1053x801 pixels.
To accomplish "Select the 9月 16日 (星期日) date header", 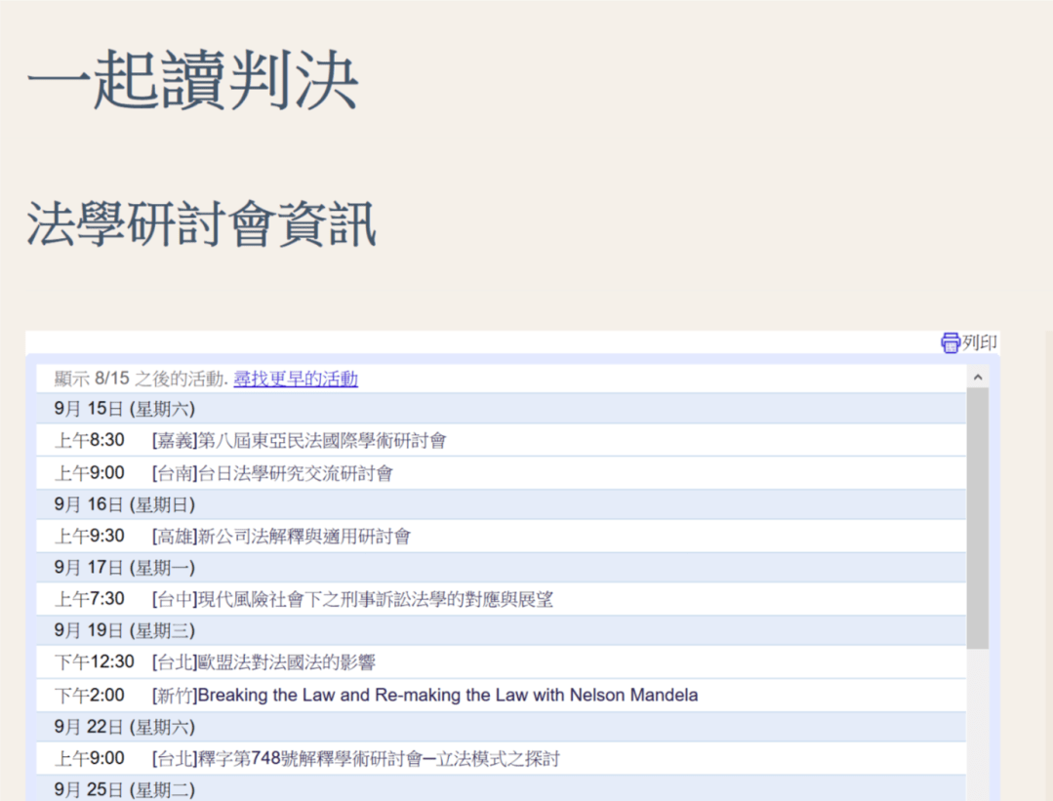I will click(x=125, y=504).
